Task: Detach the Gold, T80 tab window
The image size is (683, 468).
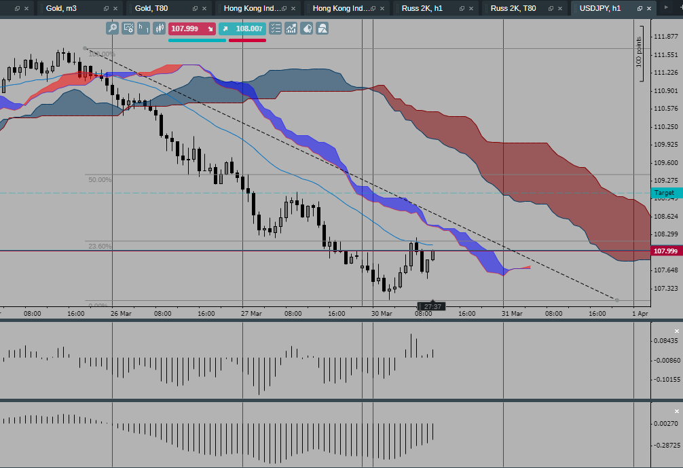Action: pyautogui.click(x=195, y=9)
